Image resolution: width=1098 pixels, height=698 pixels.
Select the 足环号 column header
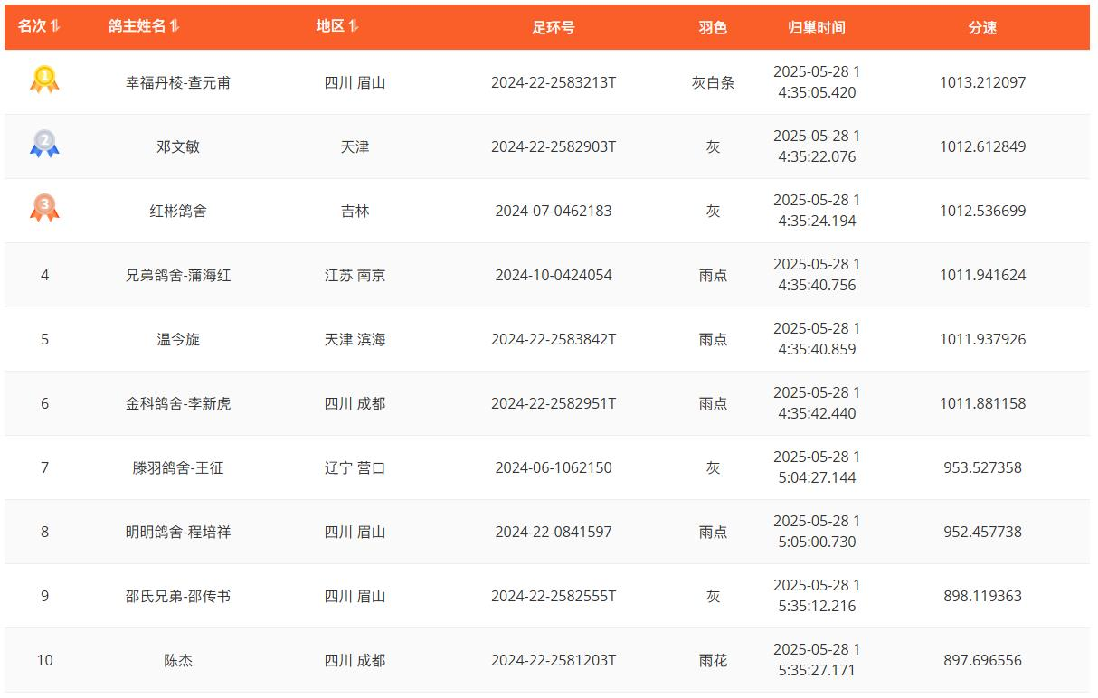click(x=553, y=28)
